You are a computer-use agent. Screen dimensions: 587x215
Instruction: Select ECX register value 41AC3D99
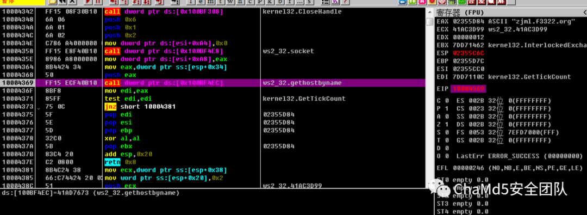pyautogui.click(x=468, y=29)
